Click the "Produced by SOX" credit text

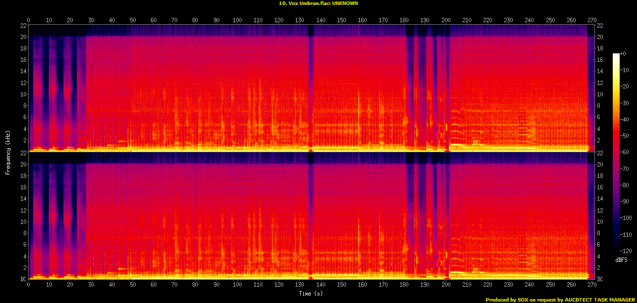(x=560, y=300)
